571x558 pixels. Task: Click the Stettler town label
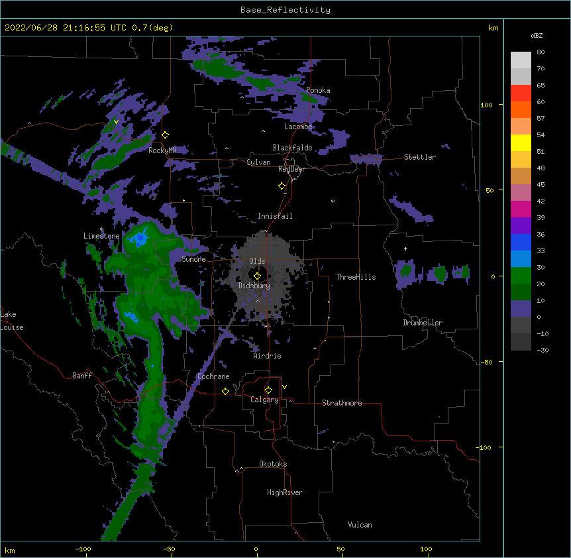420,157
